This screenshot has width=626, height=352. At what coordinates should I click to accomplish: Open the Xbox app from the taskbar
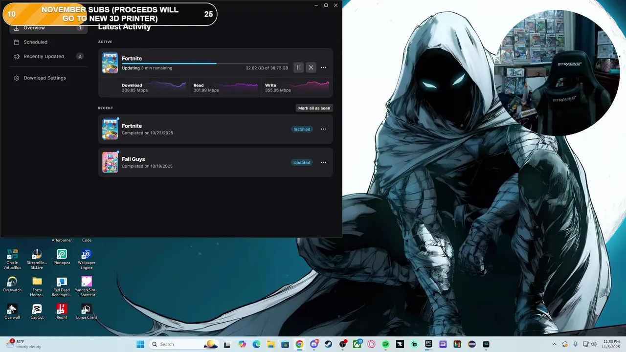[357, 344]
